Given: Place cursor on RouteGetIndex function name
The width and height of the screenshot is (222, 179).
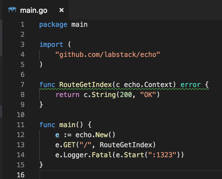Looking at the screenshot, I should point(85,85).
